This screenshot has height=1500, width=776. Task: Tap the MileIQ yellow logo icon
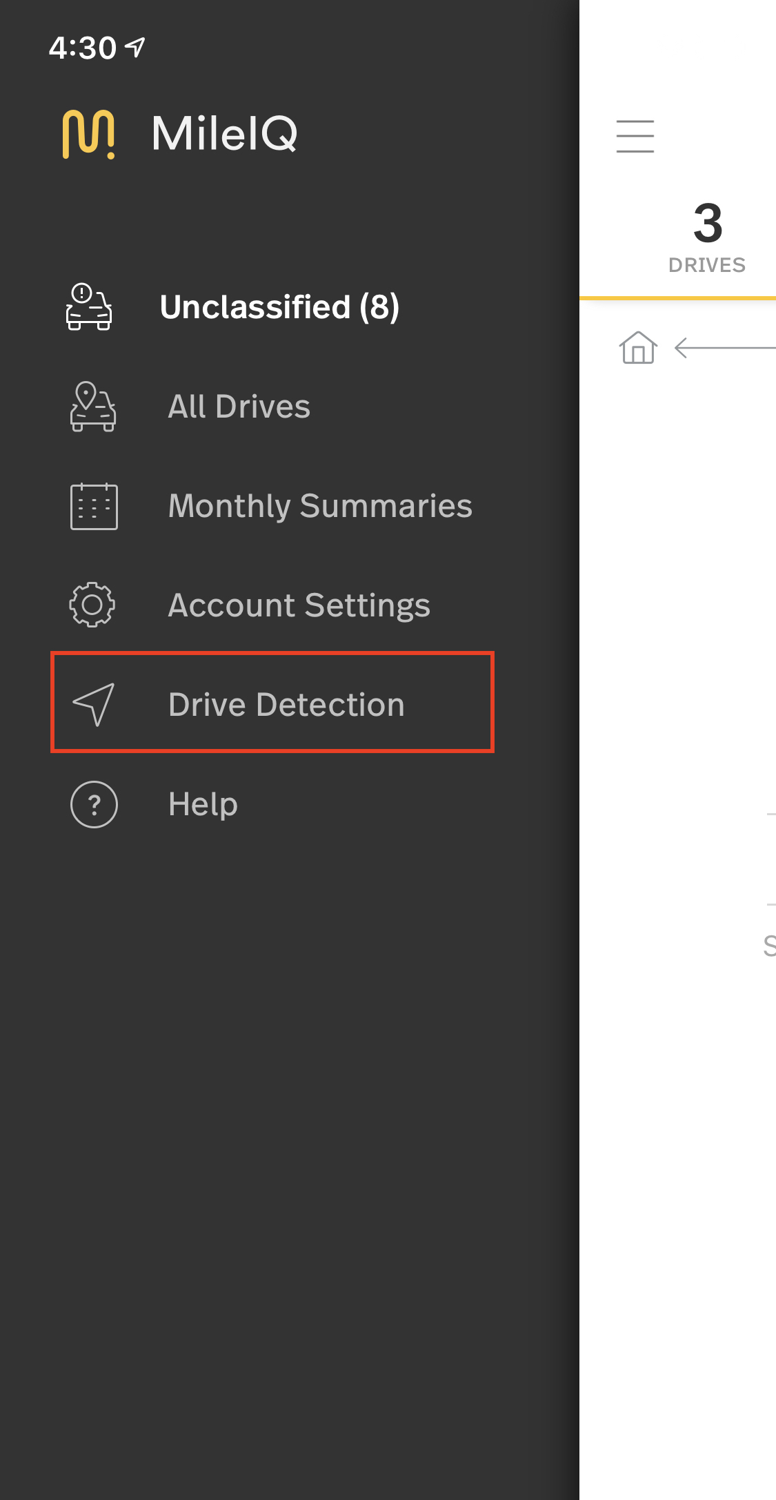[x=88, y=134]
